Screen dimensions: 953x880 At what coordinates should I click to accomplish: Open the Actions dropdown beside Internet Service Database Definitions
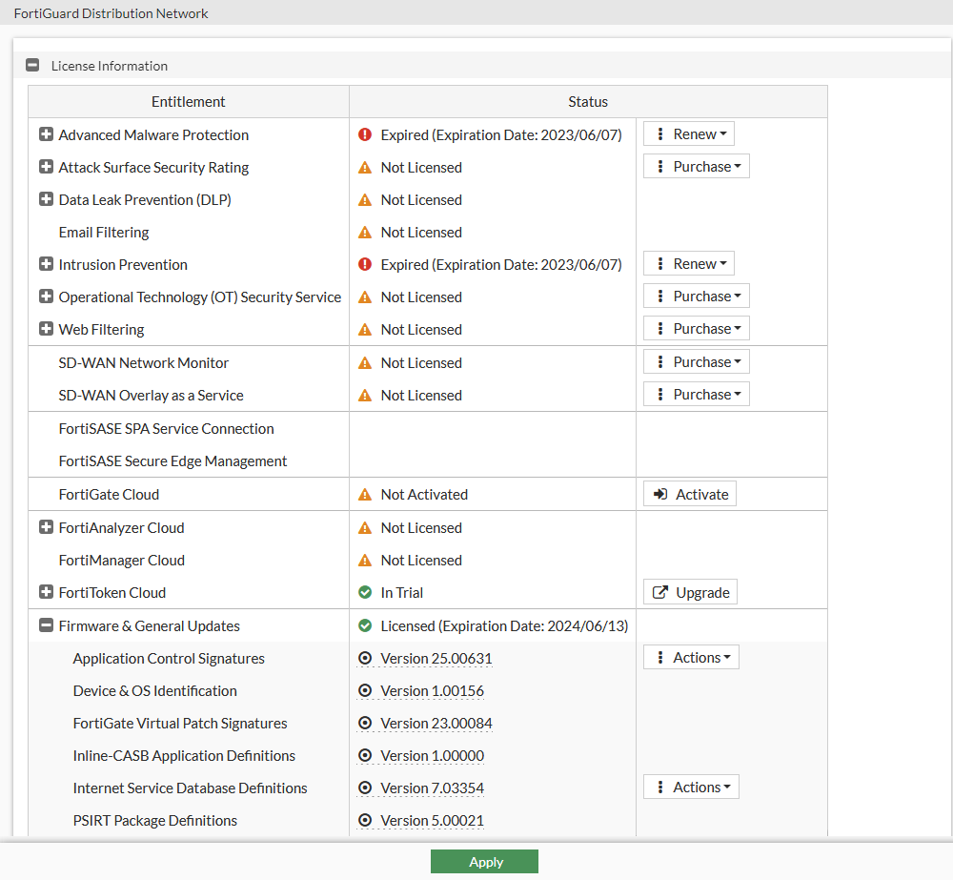point(691,787)
